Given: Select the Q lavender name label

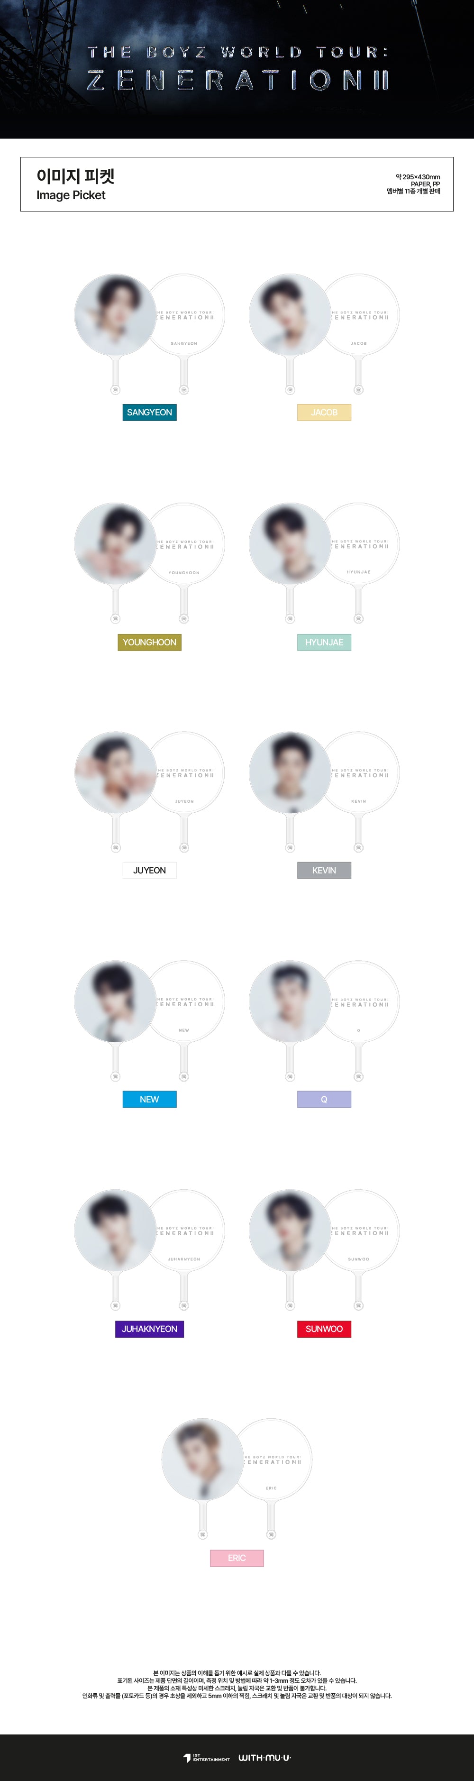Looking at the screenshot, I should 324,1099.
